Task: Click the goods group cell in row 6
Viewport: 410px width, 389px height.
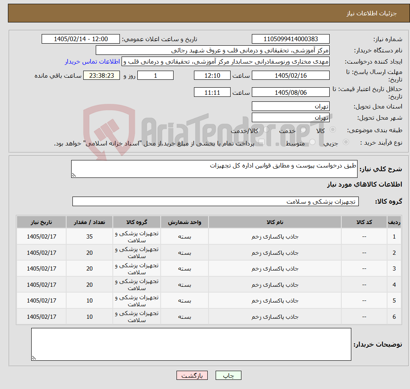Action: click(x=137, y=317)
